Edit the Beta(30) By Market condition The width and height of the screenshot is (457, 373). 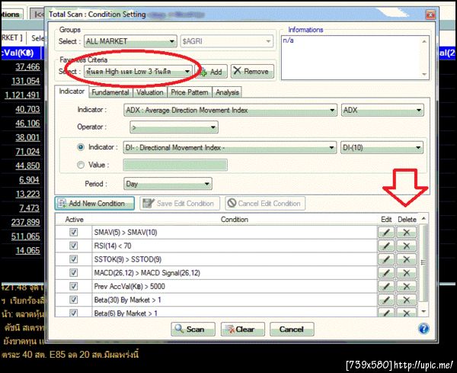coord(386,300)
